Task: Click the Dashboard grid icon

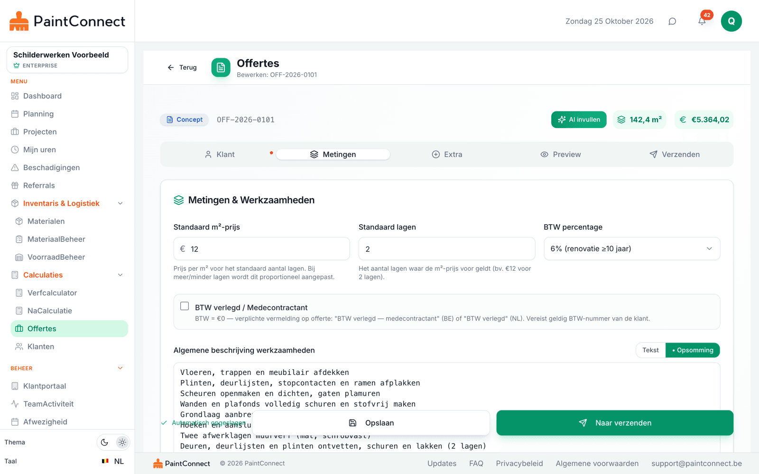Action: point(15,96)
